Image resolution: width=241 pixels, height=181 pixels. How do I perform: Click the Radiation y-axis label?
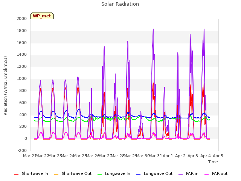(5, 86)
